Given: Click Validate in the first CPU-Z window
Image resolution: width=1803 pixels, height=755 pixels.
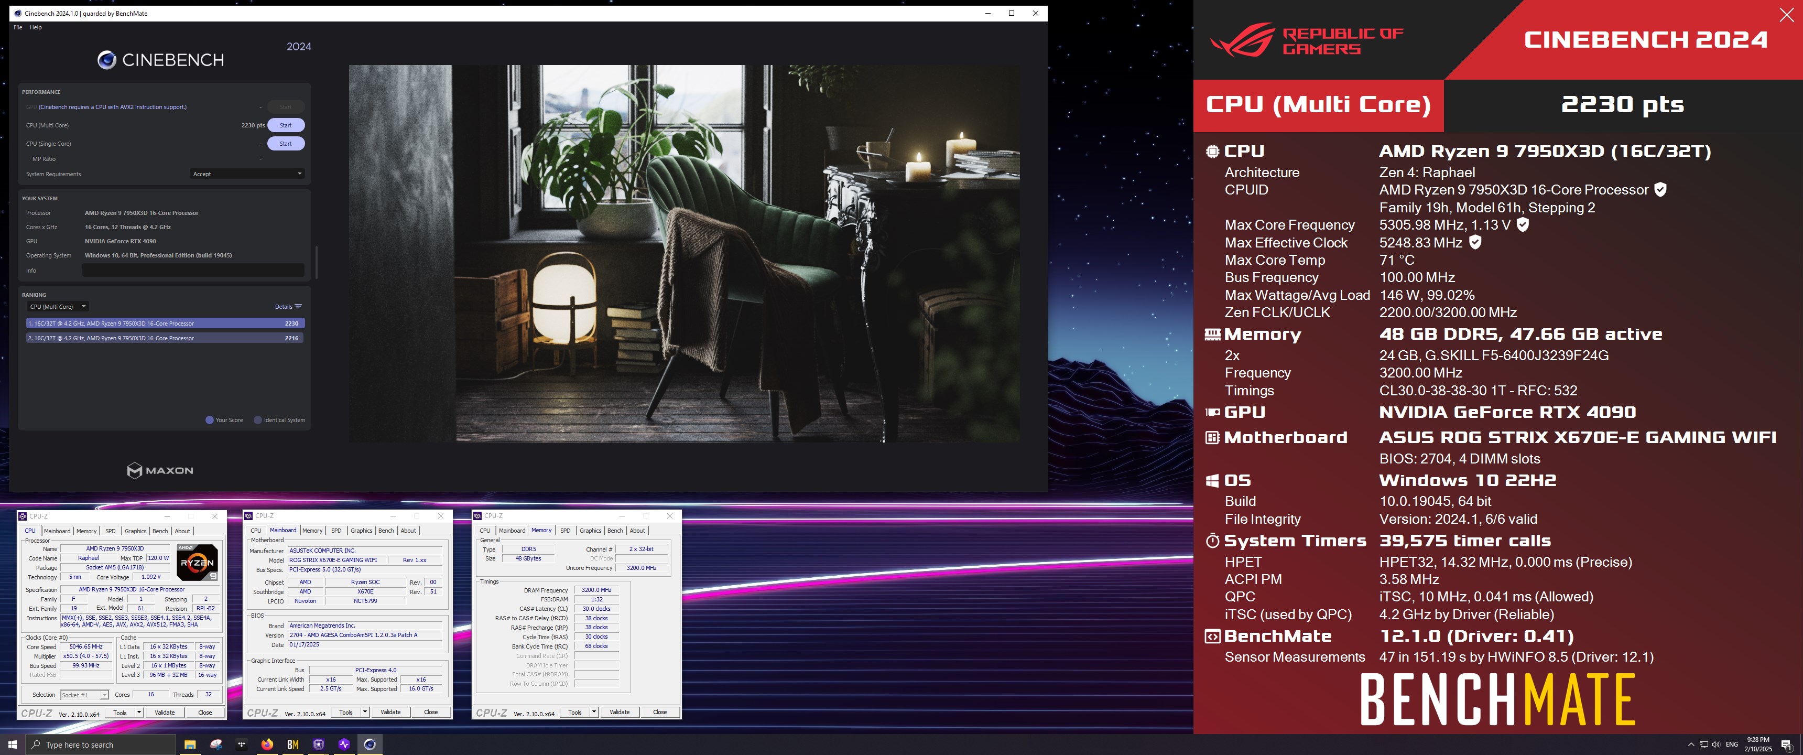Looking at the screenshot, I should [x=165, y=713].
